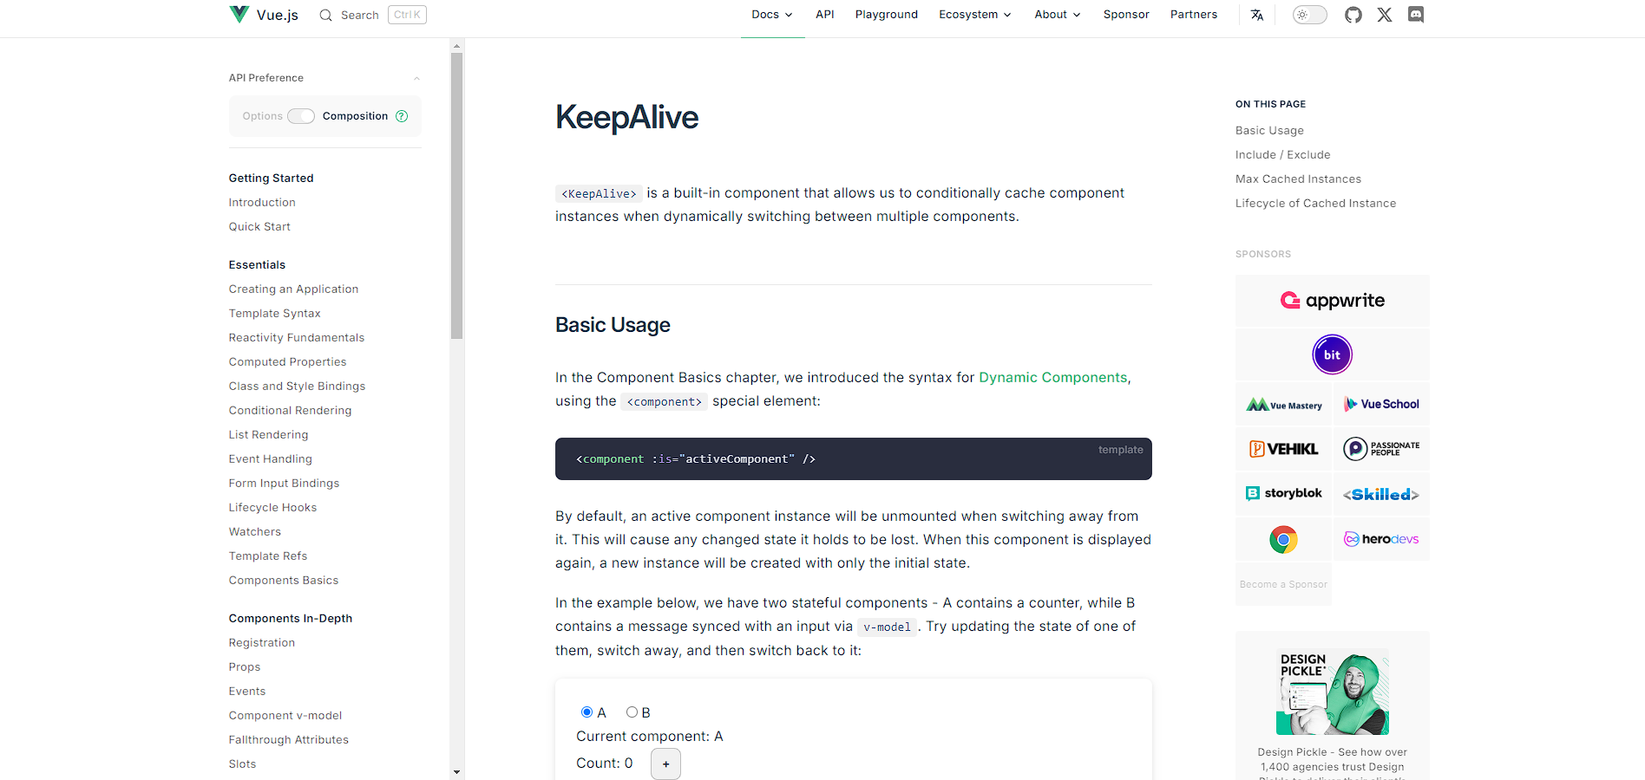The width and height of the screenshot is (1645, 780).
Task: Click Become a Sponsor
Action: tap(1283, 584)
